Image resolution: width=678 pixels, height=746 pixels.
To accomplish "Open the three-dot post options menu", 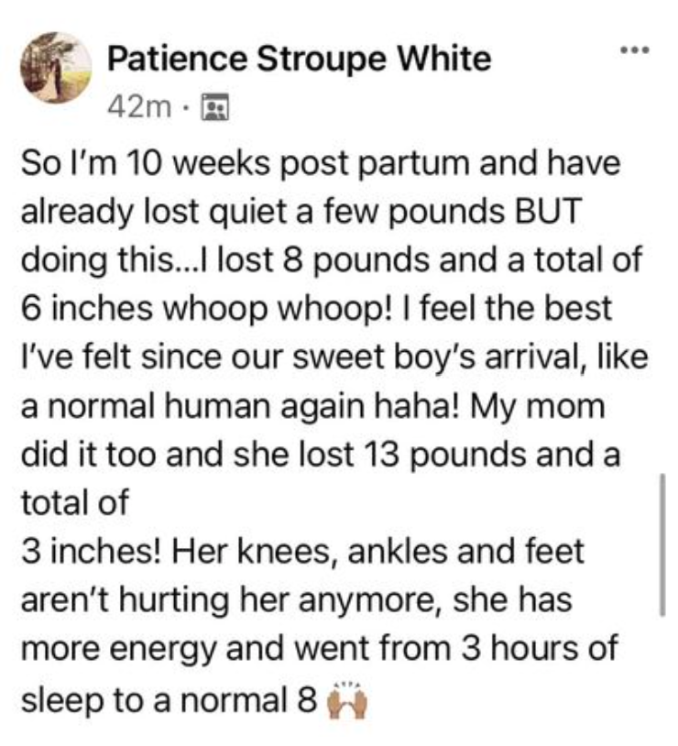I will point(635,49).
